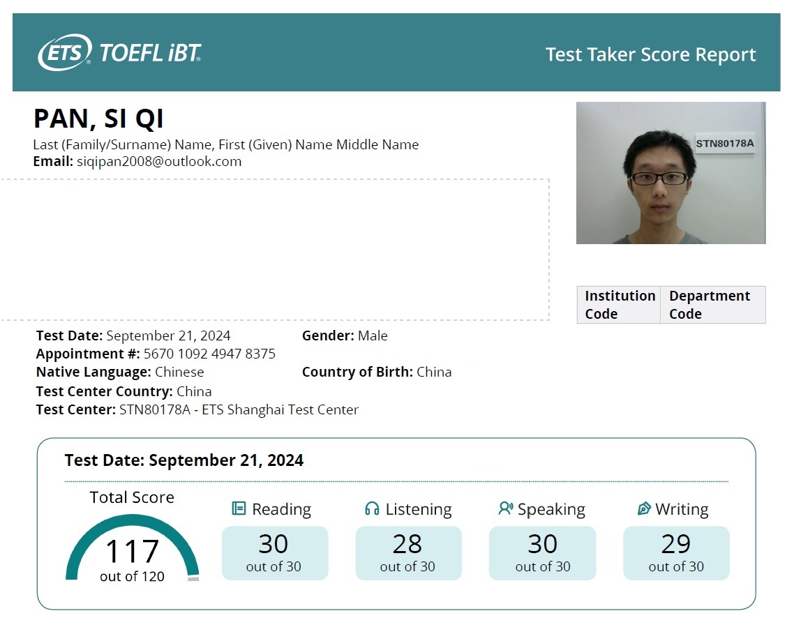
Task: Click the bold Test Date heading in score card
Action: (183, 460)
